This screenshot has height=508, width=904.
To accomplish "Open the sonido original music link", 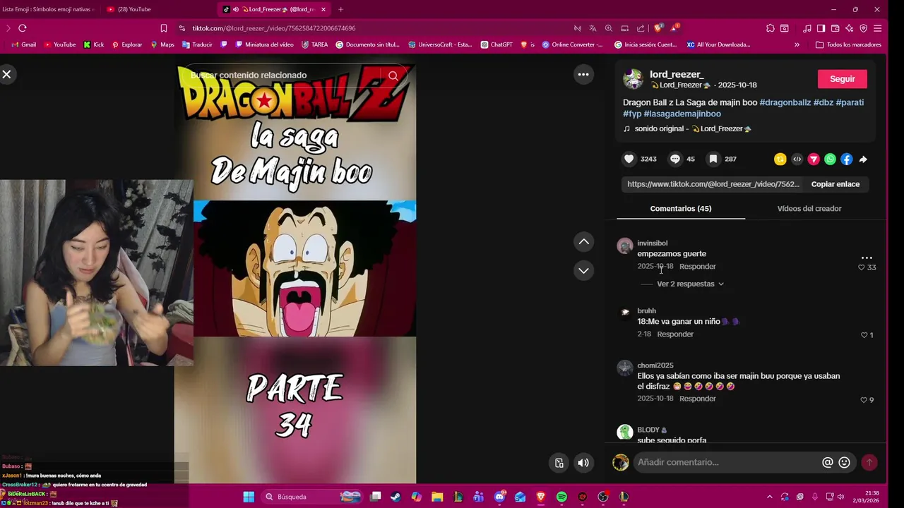I will coord(693,128).
